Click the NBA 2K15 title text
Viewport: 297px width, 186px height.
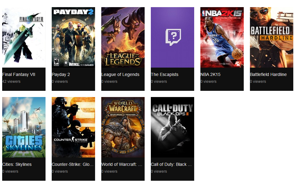point(210,74)
